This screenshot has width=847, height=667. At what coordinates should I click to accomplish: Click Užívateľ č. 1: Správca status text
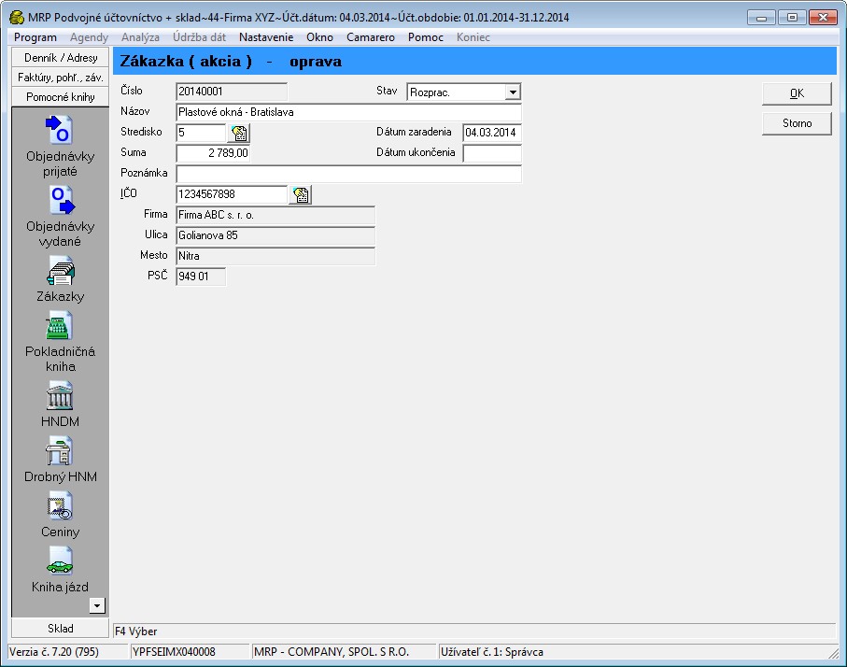tap(491, 652)
